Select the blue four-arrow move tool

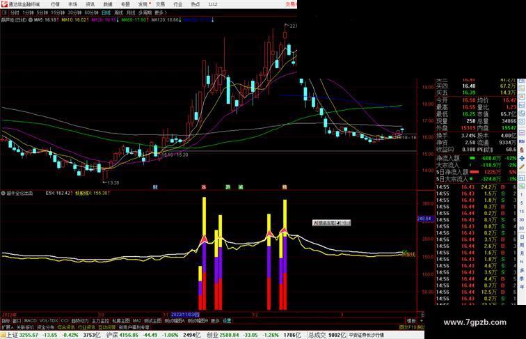pyautogui.click(x=522, y=158)
